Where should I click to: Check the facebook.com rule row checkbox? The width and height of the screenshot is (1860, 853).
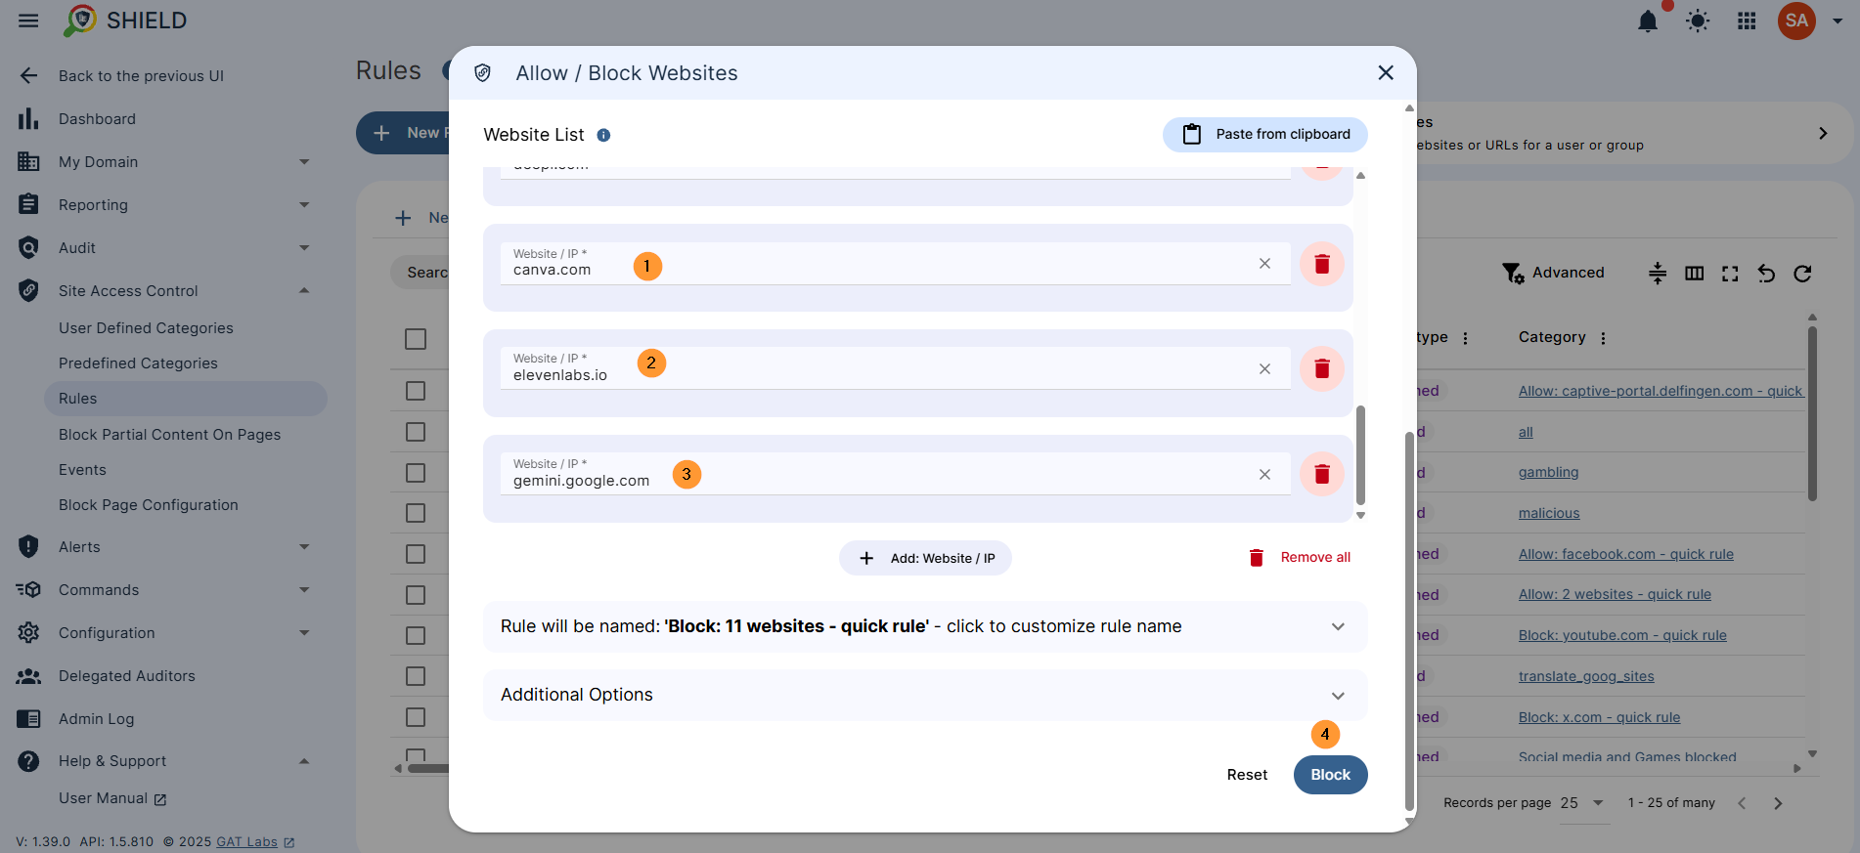(x=416, y=554)
